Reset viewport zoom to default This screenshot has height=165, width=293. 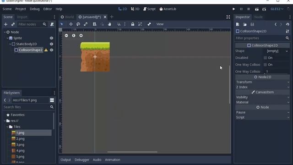click(x=74, y=36)
